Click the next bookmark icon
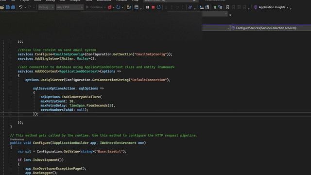The image size is (311, 175). pos(239,7)
